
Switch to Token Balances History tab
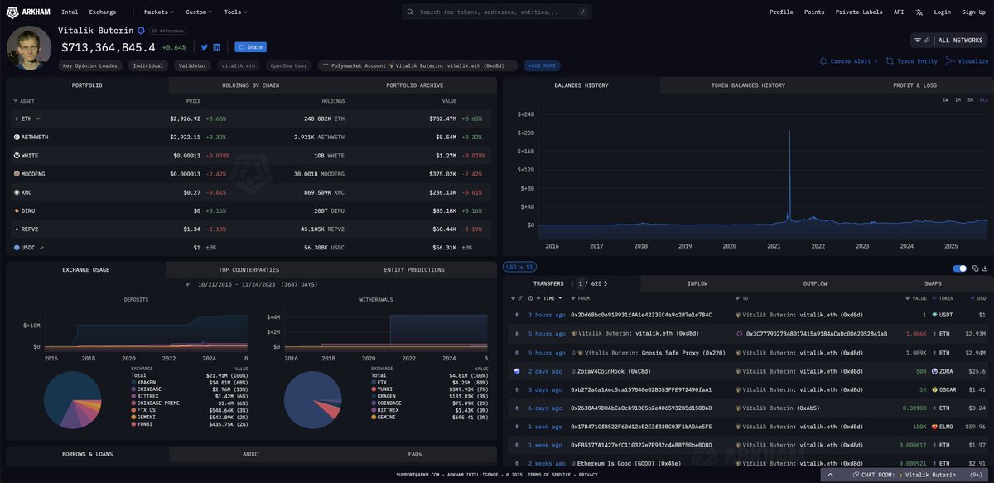748,85
